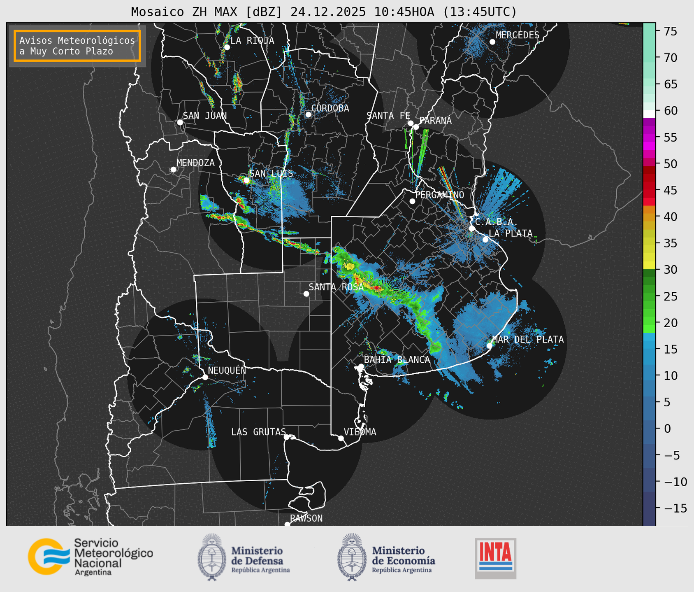Image resolution: width=694 pixels, height=592 pixels.
Task: Select the white 60 dBZ band on the colorbar
Action: [649, 114]
